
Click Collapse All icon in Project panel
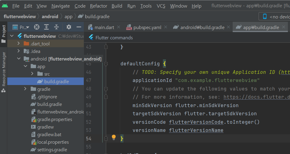pos(56,27)
